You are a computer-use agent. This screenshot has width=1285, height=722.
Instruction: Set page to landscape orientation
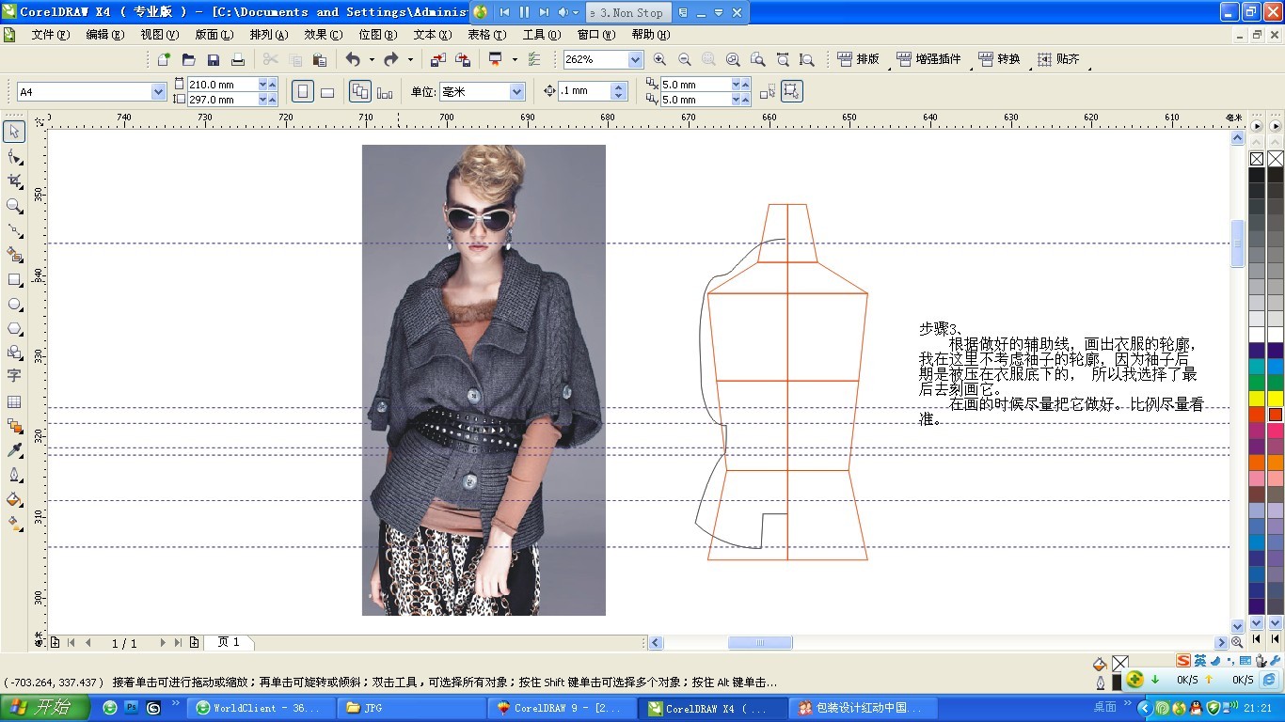tap(327, 91)
